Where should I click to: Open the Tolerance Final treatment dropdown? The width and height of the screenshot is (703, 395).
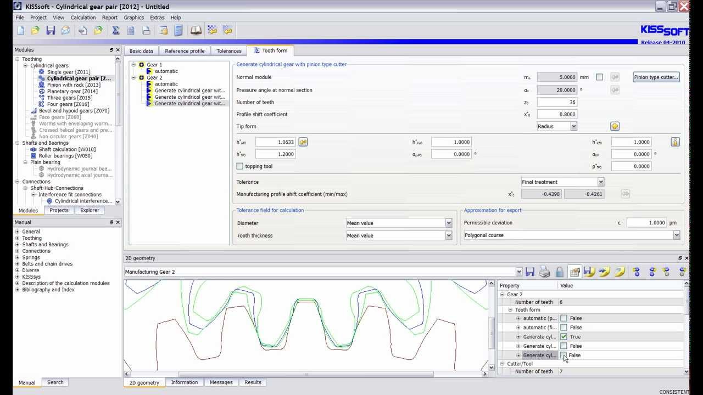click(600, 182)
